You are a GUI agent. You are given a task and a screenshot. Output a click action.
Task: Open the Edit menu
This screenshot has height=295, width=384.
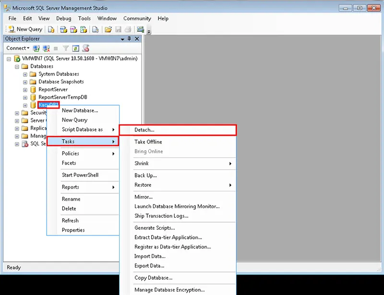(x=27, y=18)
